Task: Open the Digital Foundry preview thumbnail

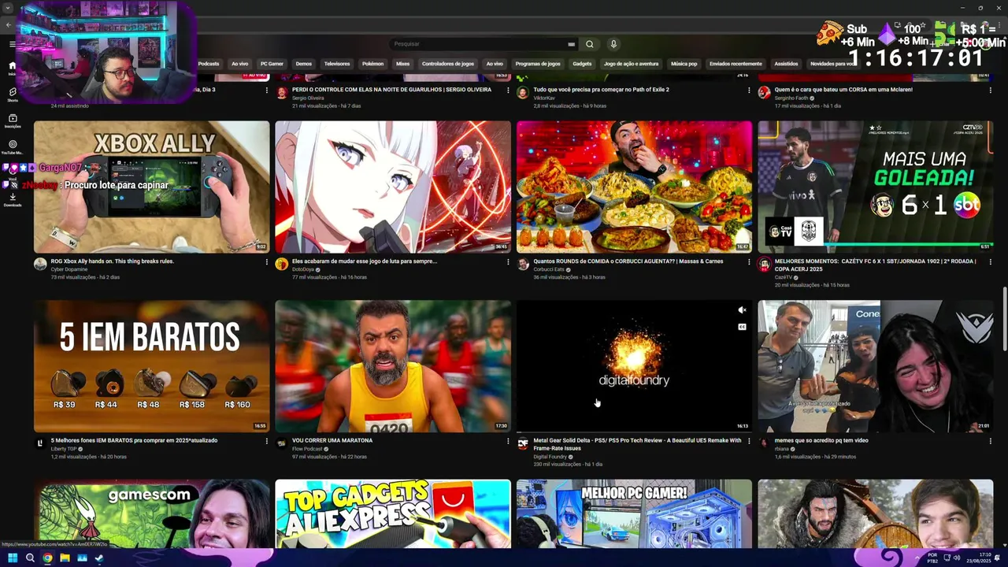Action: click(634, 366)
